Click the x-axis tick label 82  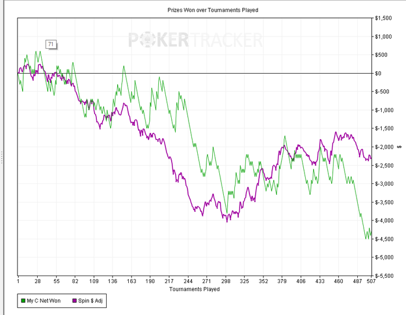[x=75, y=281]
